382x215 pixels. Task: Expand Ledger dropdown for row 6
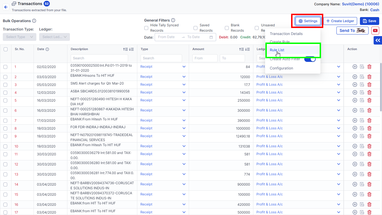[x=339, y=110]
